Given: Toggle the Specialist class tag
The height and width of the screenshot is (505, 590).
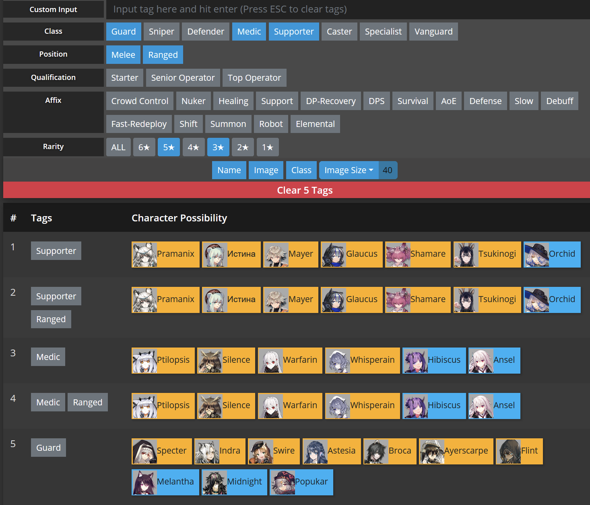Looking at the screenshot, I should point(383,31).
